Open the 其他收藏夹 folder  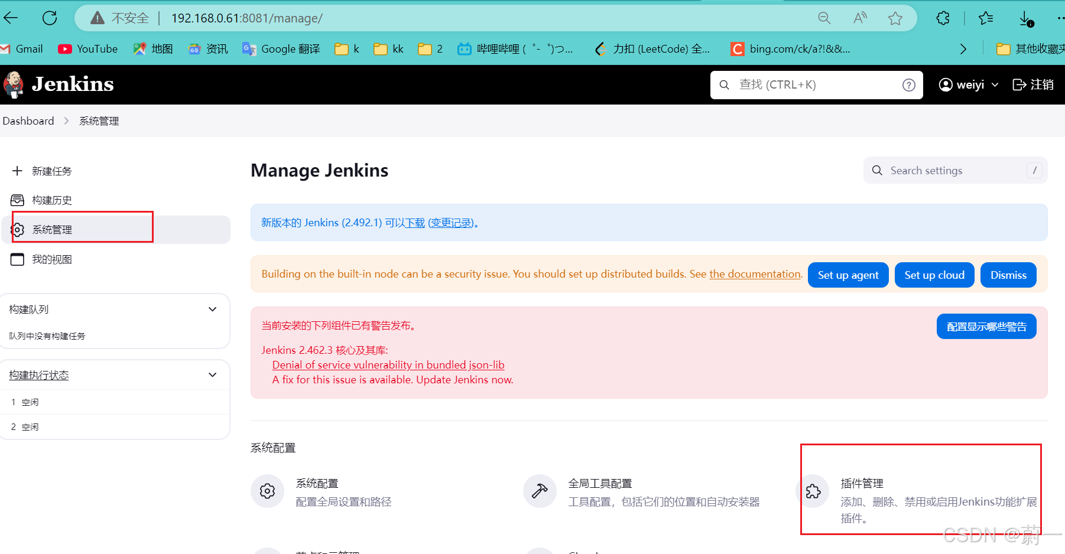[x=1030, y=49]
